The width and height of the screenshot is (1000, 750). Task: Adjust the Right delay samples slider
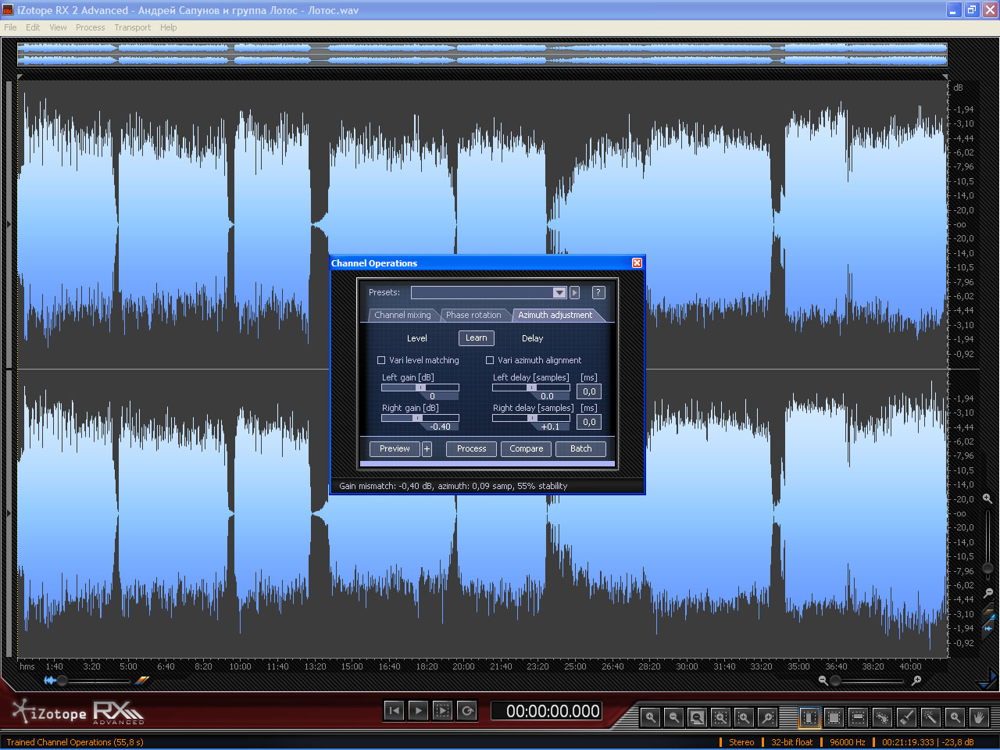(531, 418)
